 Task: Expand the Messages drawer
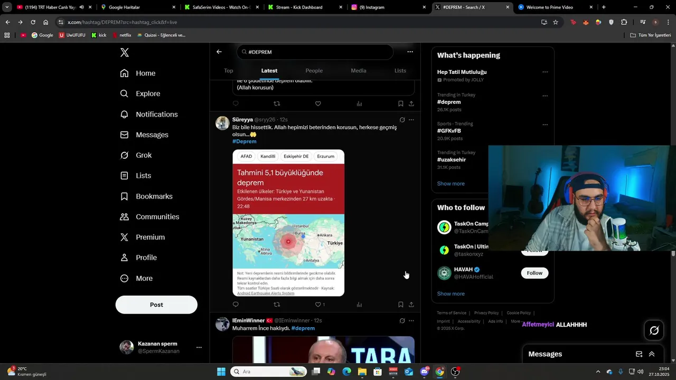(652, 354)
